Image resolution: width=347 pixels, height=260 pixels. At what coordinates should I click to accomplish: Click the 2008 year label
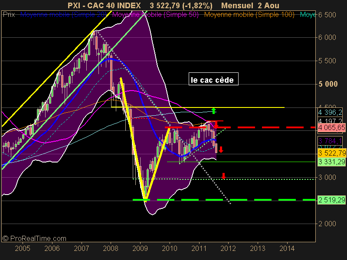coord(111,248)
